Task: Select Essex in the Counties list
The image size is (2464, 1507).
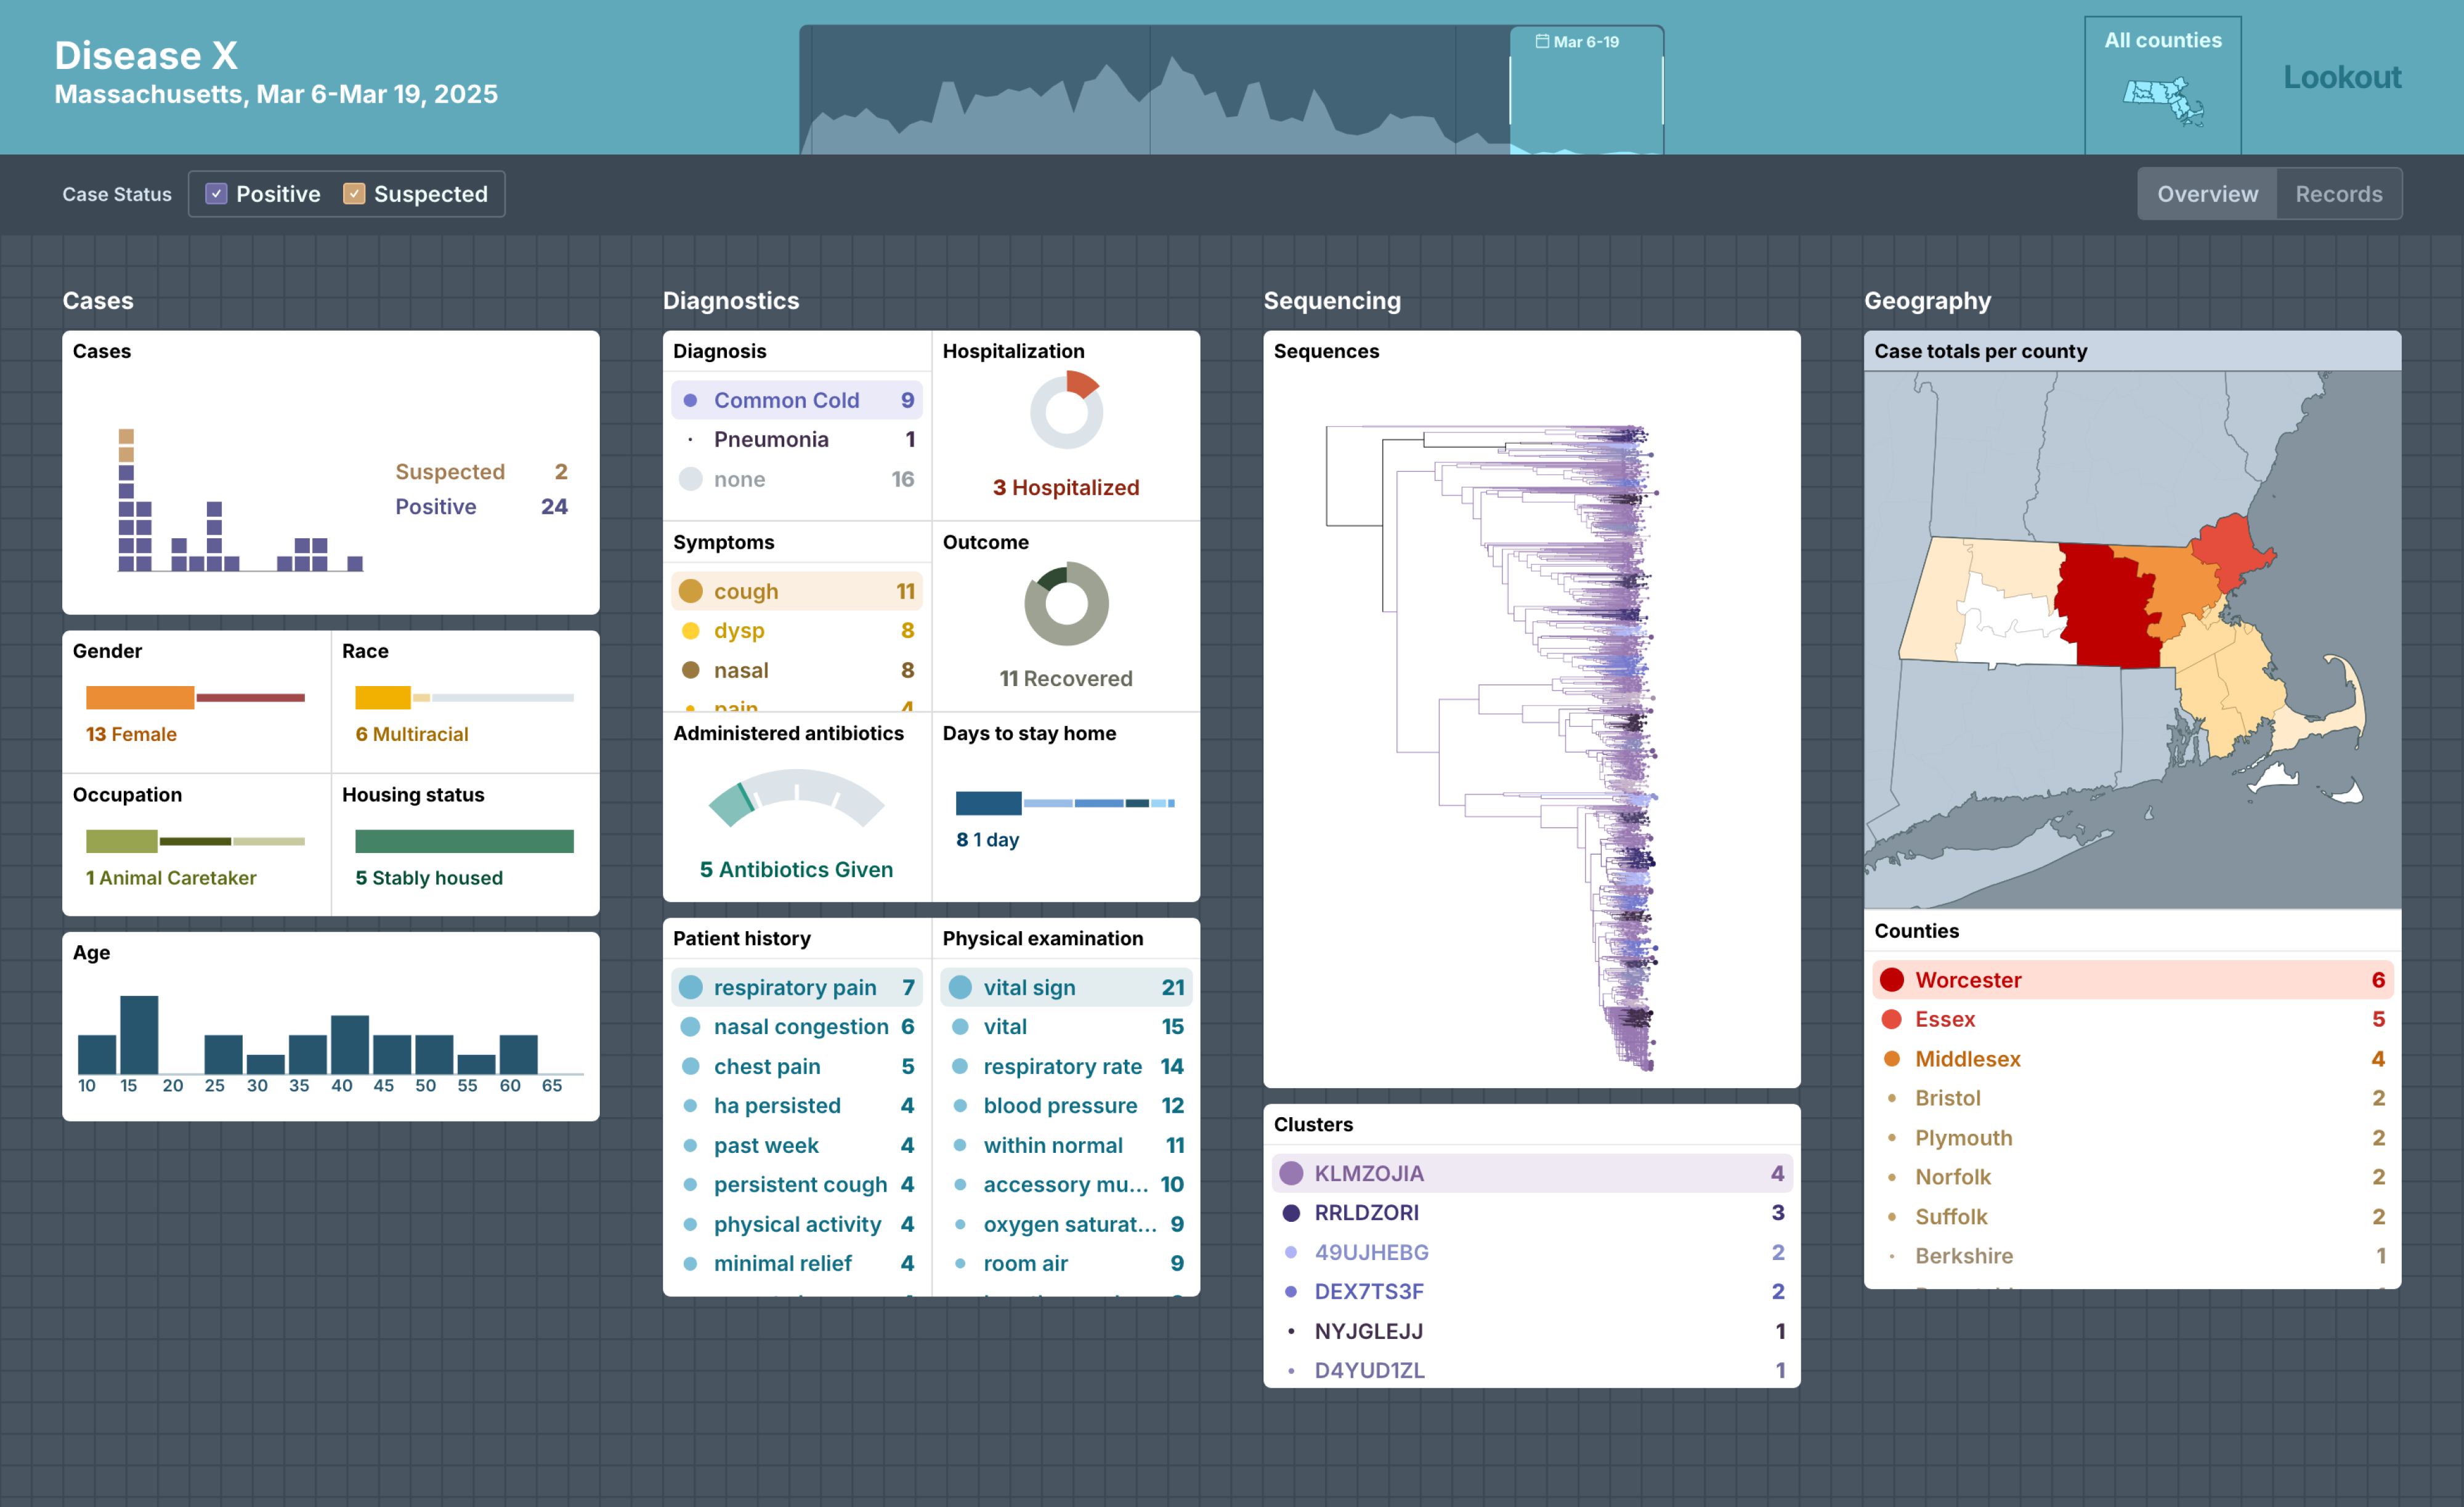Action: [2132, 1019]
